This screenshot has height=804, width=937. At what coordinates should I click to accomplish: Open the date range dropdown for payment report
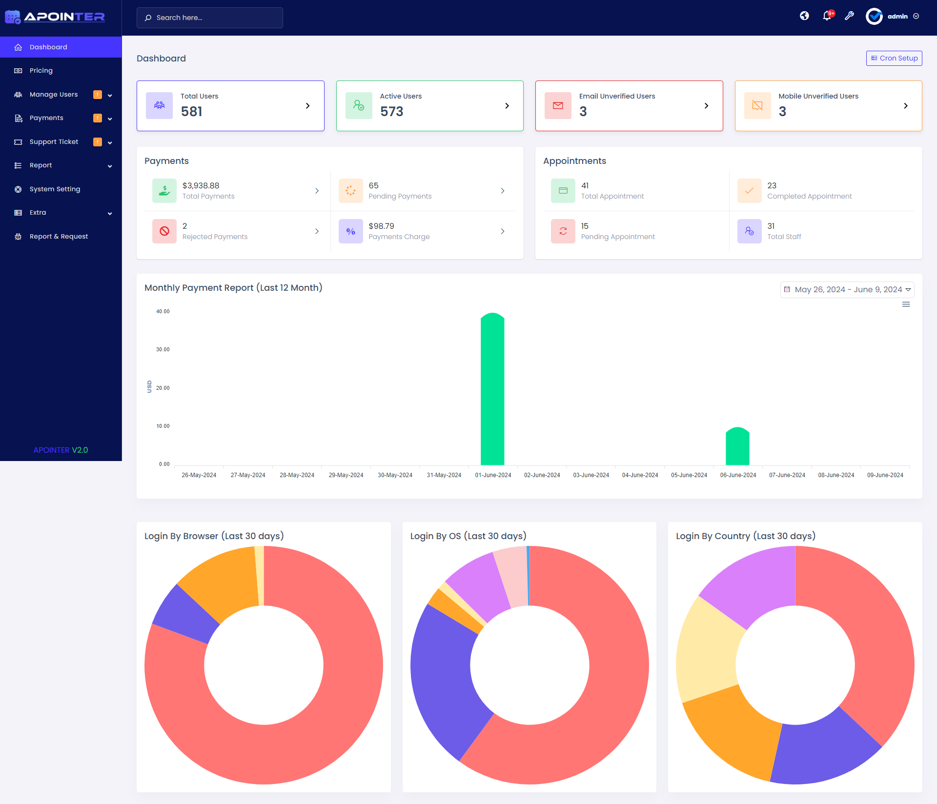[847, 290]
